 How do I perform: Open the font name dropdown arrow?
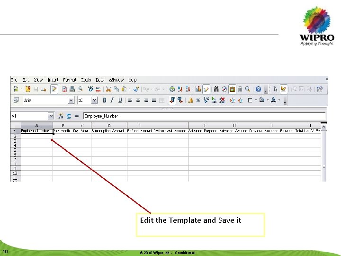pos(71,101)
